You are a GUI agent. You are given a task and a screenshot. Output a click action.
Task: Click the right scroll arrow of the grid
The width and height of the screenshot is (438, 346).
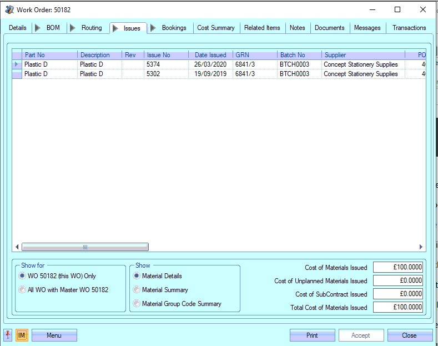click(x=421, y=247)
